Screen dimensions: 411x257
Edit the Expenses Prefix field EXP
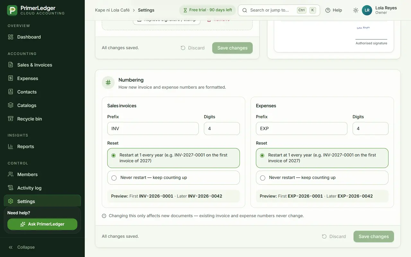[x=302, y=128]
